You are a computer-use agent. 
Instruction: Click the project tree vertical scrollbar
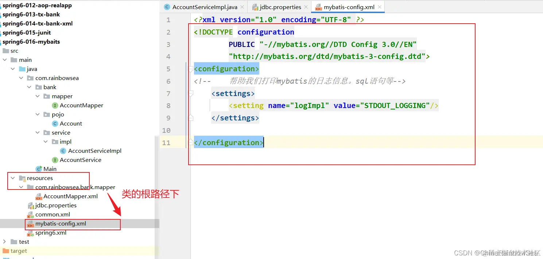click(157, 196)
